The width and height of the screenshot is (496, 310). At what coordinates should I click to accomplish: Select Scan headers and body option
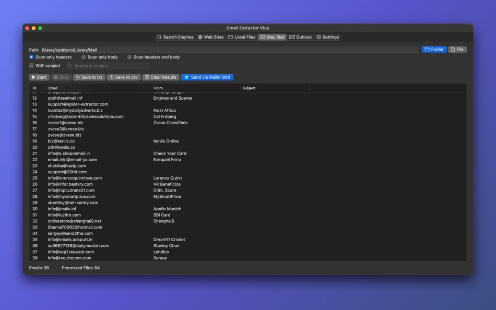pyautogui.click(x=129, y=57)
